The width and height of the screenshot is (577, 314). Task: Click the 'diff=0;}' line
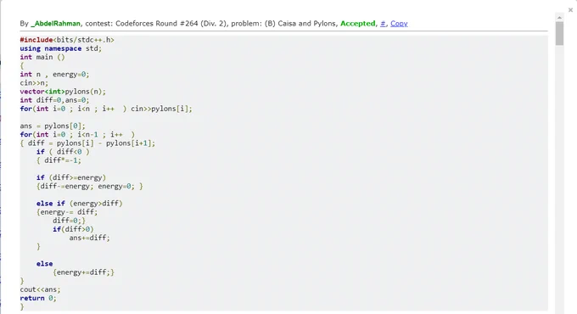pyautogui.click(x=69, y=221)
